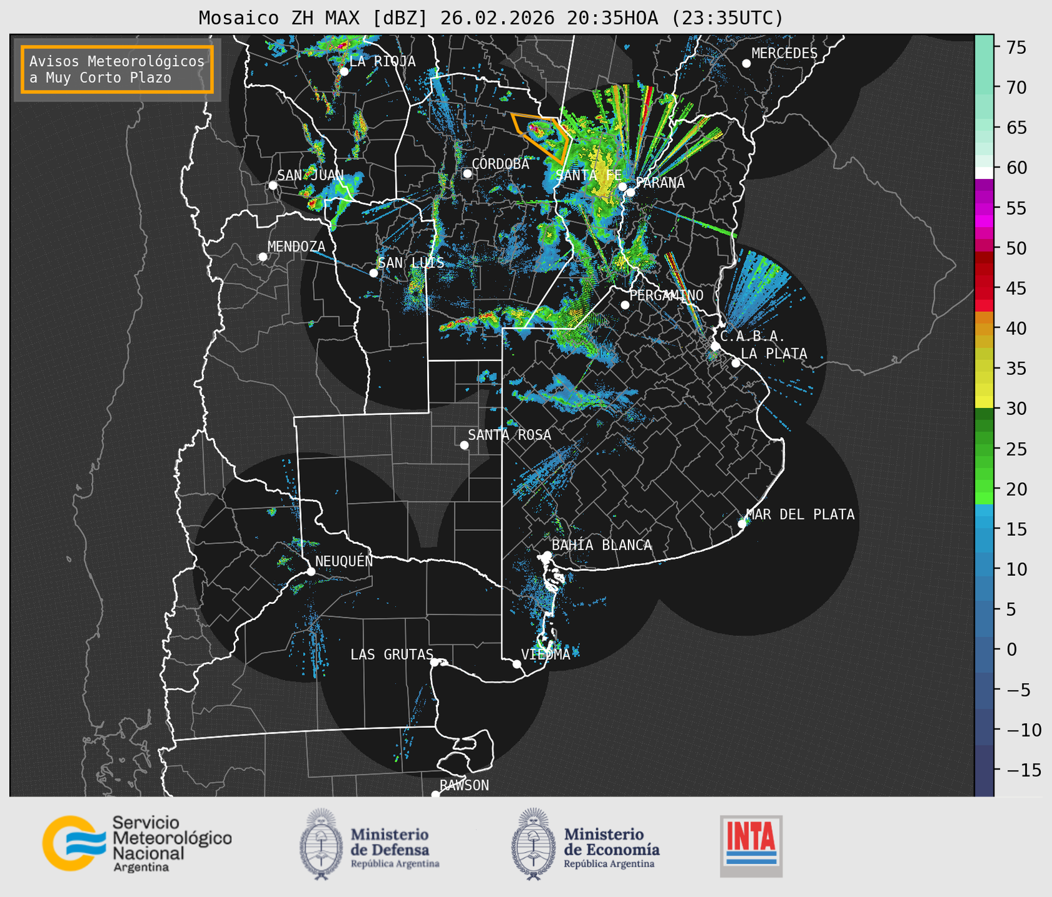
Task: Click the CÓRDOBA city label
Action: 500,163
